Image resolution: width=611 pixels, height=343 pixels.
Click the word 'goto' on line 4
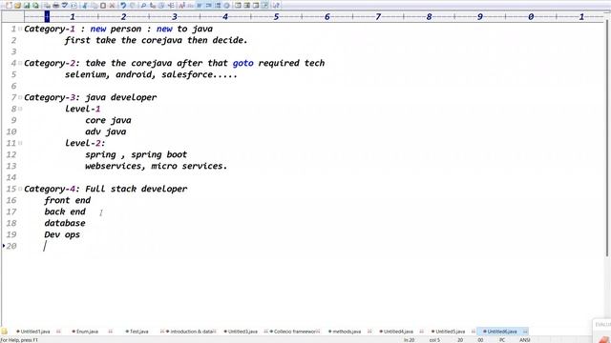click(243, 63)
